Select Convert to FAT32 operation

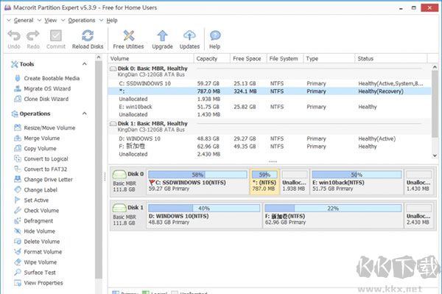click(41, 169)
